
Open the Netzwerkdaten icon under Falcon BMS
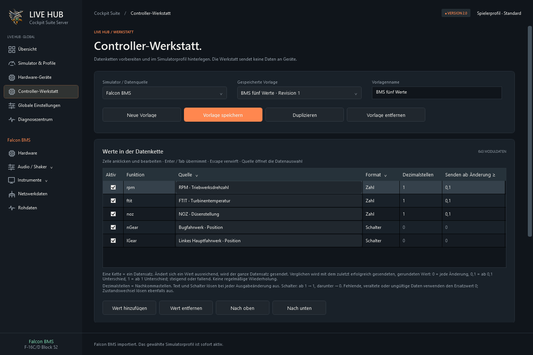tap(12, 194)
